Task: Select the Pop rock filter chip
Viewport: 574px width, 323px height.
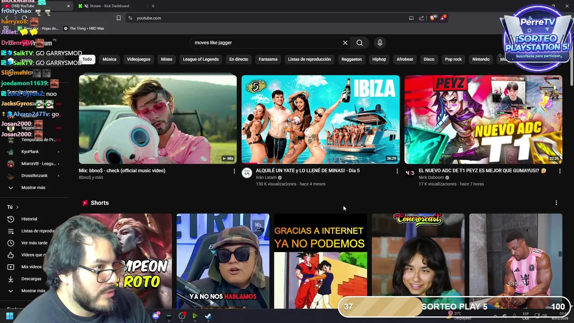Action: [453, 59]
